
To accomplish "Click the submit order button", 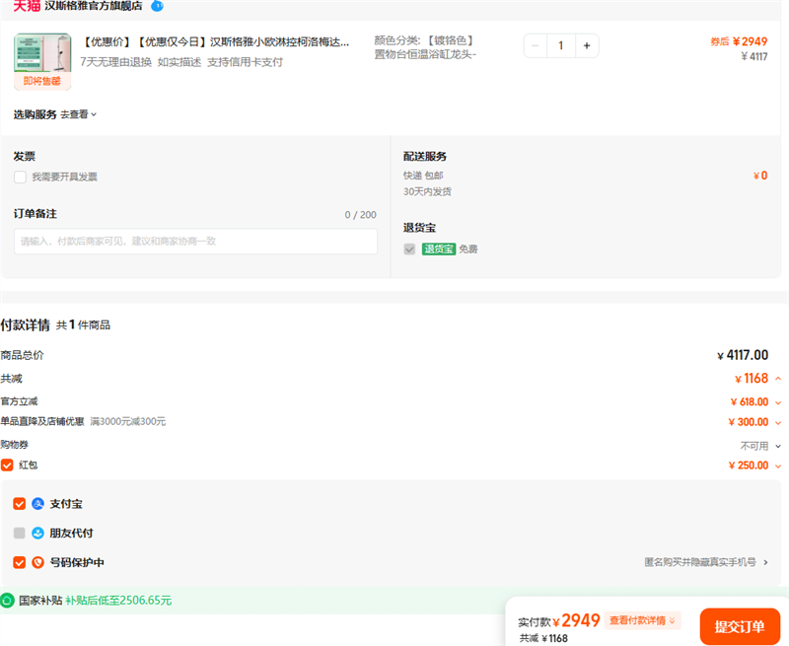I will [740, 626].
